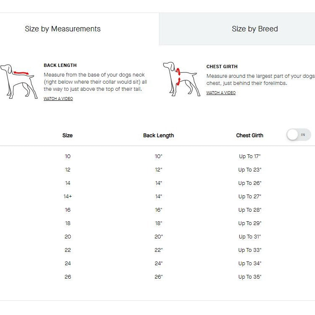This screenshot has width=315, height=315.
Task: Click the Up To 35" chest girth value
Action: tap(250, 277)
